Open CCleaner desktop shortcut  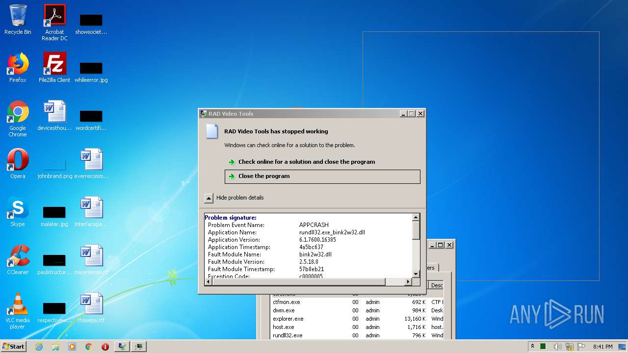point(18,260)
